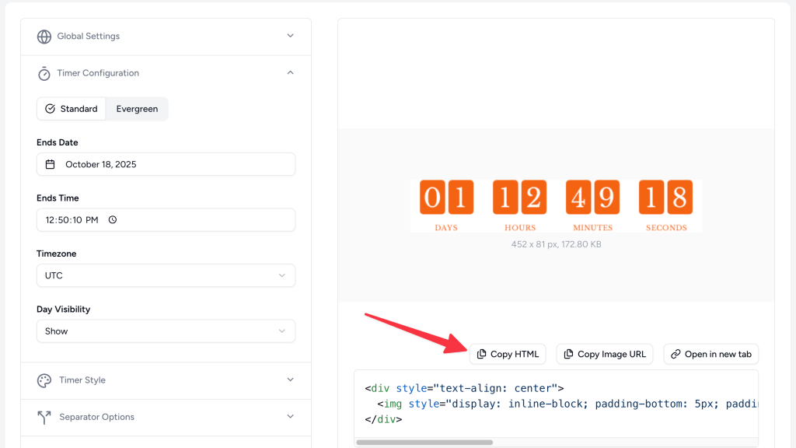Open the calendar icon in Ends Date field
This screenshot has width=796, height=448.
[49, 164]
